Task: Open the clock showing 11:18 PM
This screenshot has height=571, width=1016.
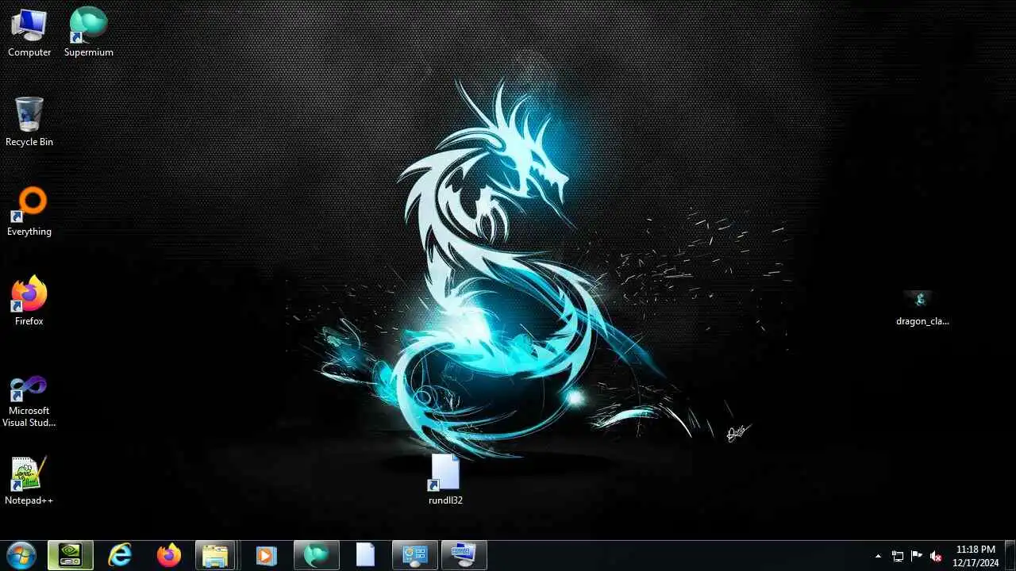Action: [976, 556]
